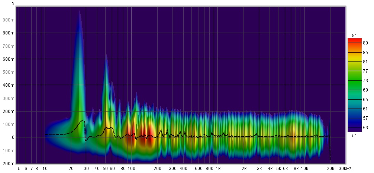374x173 pixels.
Task: Click the 85 label on color scale
Action: (x=365, y=53)
